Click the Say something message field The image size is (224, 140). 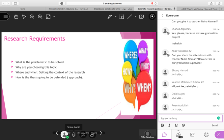[187, 118]
